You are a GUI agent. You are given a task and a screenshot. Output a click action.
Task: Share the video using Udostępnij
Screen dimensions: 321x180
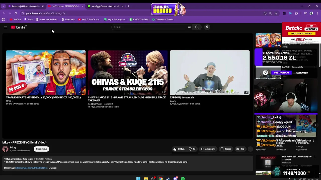pyautogui.click(x=208, y=149)
